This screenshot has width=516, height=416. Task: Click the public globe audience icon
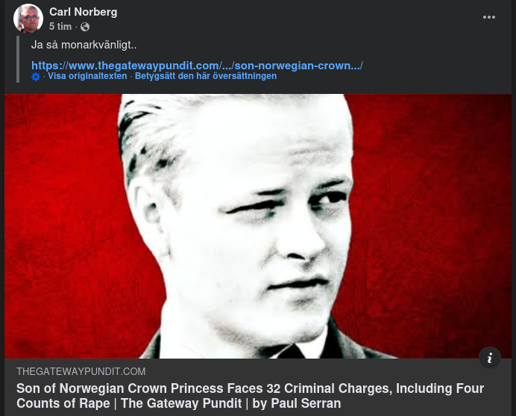click(85, 27)
